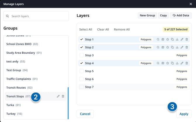Duplicate the Stop 4 layer using copy icon
This screenshot has width=196, height=122.
(x=172, y=63)
